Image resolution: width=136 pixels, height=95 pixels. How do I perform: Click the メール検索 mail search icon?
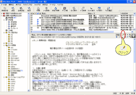(83, 9)
